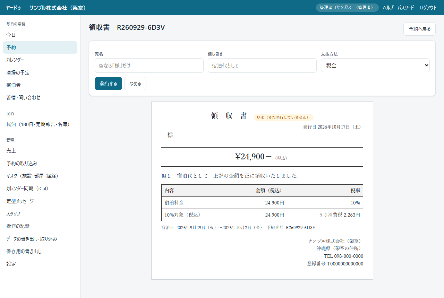
Task: Open 設定 in the sidebar
Action: pyautogui.click(x=40, y=264)
